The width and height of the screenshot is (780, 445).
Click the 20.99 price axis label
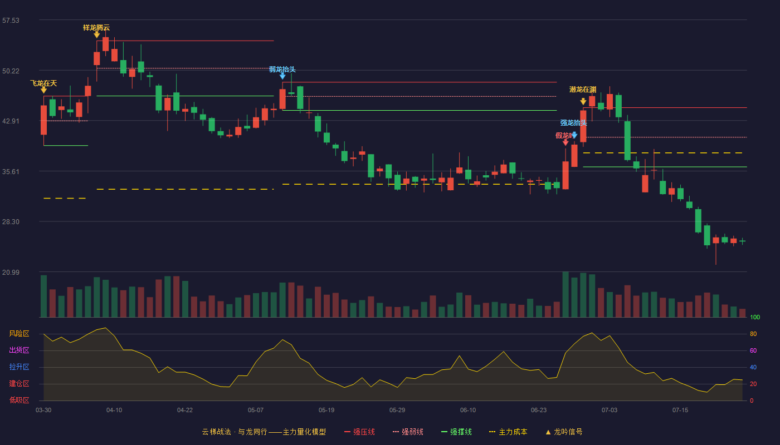pyautogui.click(x=11, y=273)
